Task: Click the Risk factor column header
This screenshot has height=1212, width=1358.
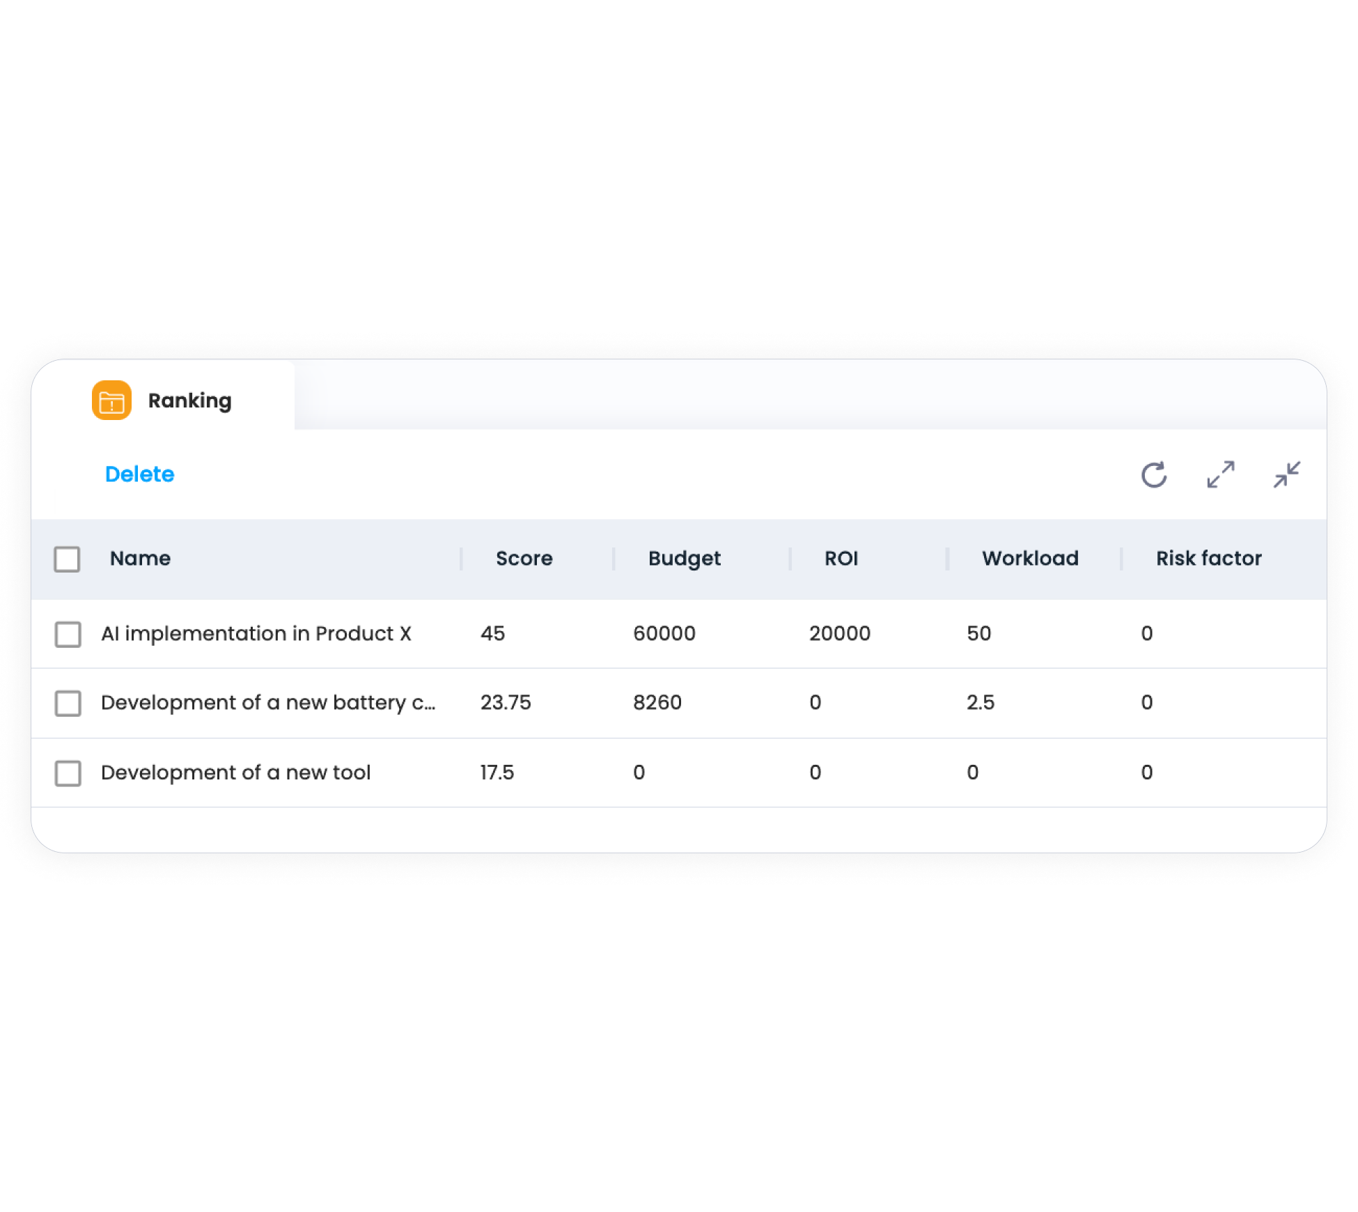Action: [x=1208, y=559]
